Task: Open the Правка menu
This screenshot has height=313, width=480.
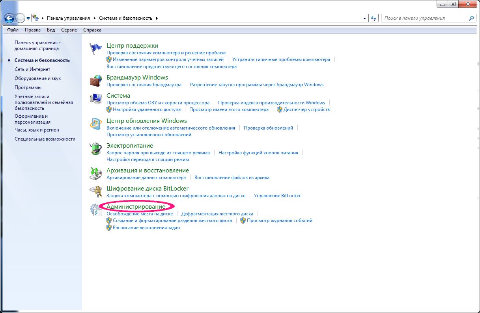Action: tap(32, 30)
